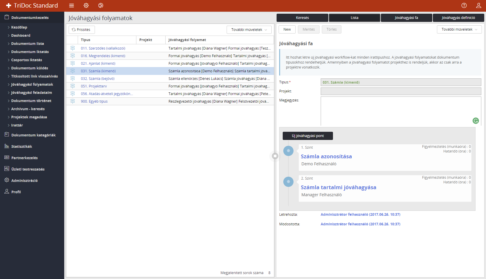Viewport: 486px width, 279px height.
Task: Open the right panel További műveletek dropdown
Action: 459,29
